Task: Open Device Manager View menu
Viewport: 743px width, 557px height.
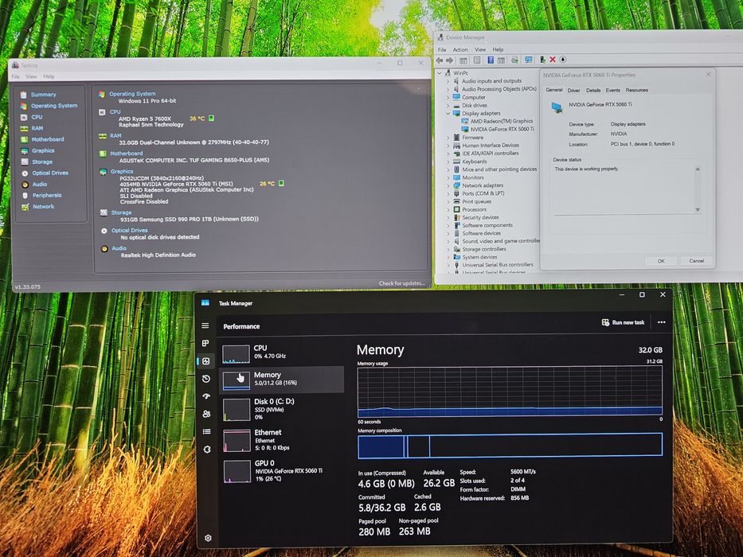Action: click(480, 49)
